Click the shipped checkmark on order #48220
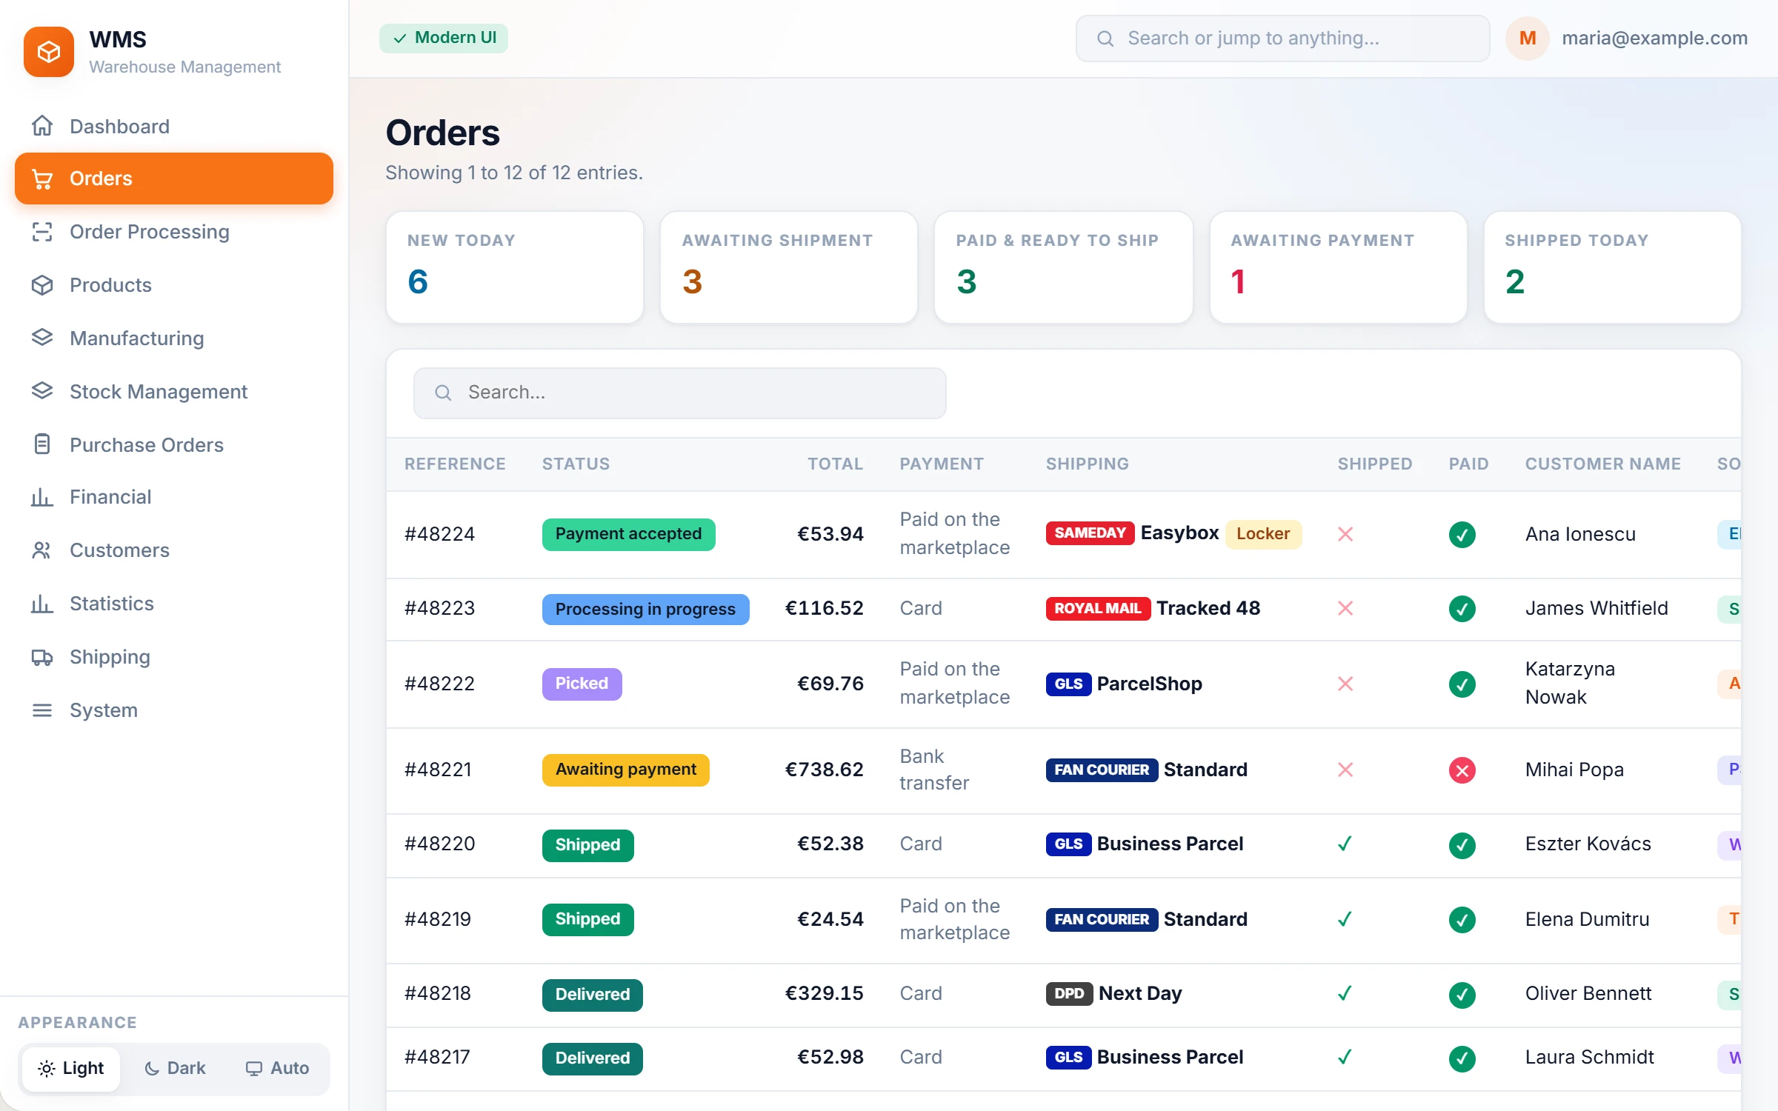Image resolution: width=1778 pixels, height=1111 pixels. point(1345,844)
